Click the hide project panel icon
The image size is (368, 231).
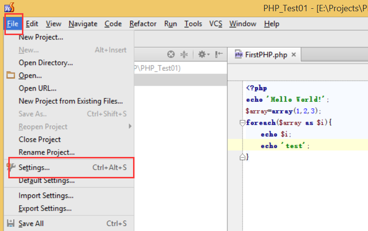(219, 55)
